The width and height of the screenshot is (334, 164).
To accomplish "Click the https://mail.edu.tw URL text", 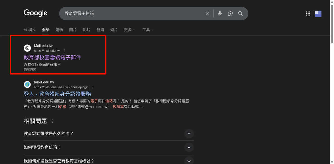I will 47,51.
